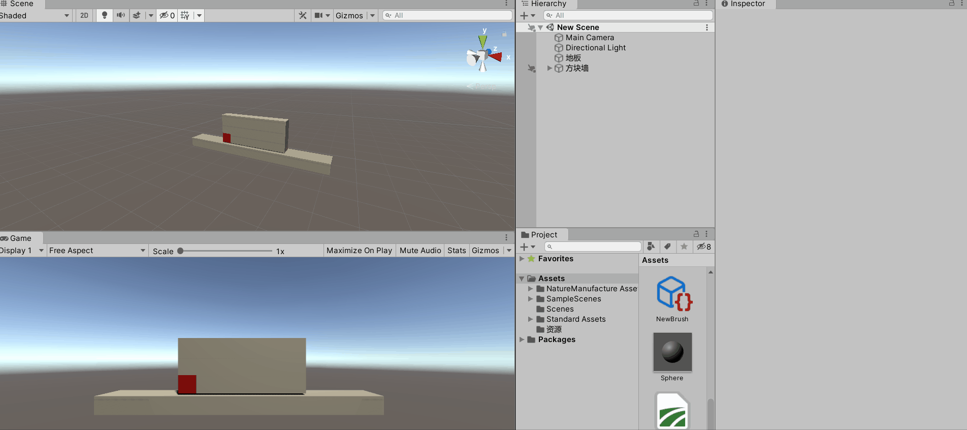Toggle scene lighting lightbulb icon

pyautogui.click(x=105, y=15)
